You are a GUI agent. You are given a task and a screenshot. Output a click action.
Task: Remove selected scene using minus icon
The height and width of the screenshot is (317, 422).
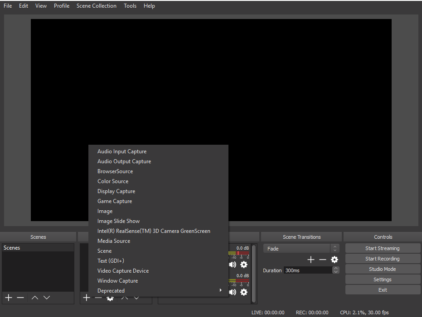pos(20,298)
